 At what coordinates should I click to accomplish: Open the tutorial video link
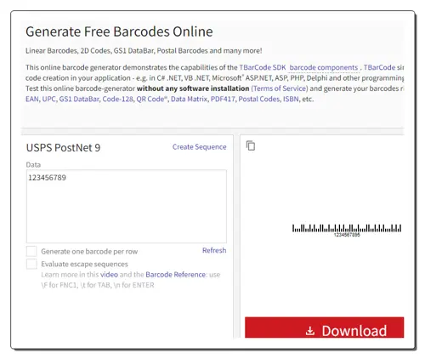109,275
